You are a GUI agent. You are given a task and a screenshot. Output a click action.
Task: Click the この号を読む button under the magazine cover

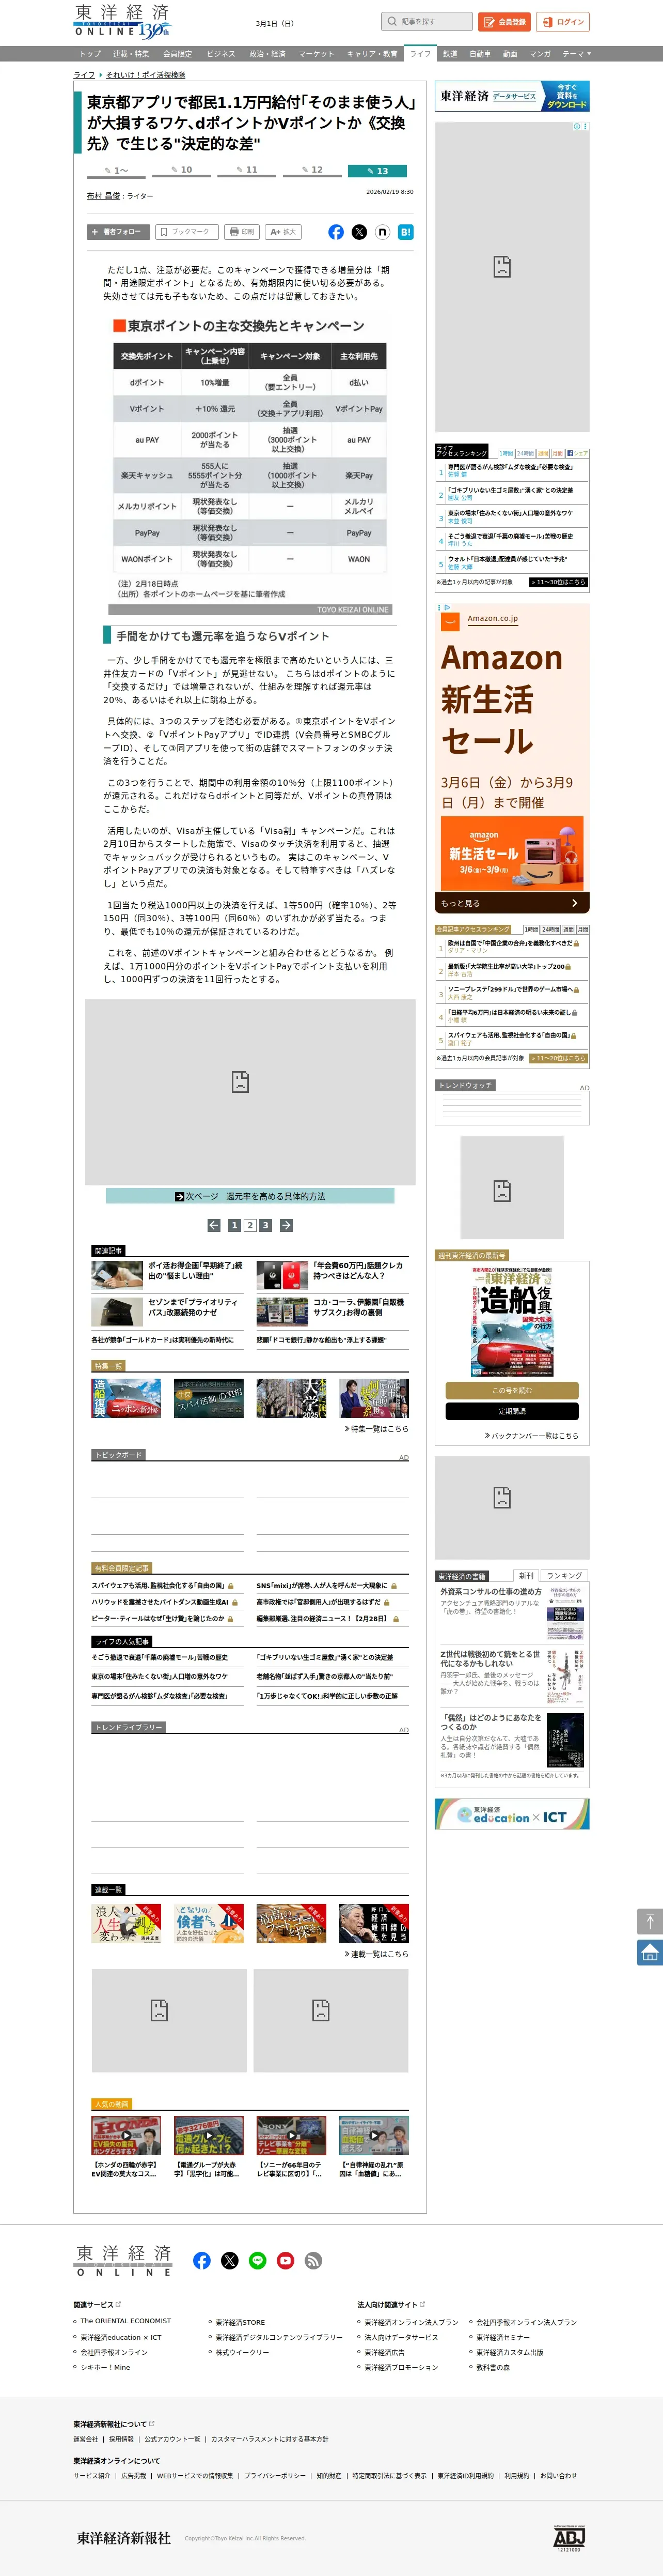coord(512,1390)
